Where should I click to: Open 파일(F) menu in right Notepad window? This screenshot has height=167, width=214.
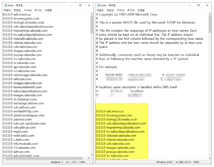(x=100, y=10)
